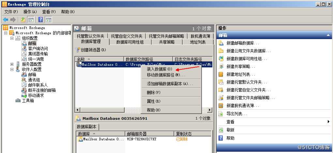Click the 新建托管文件夹邮箱策略 icon
Screen dimensions: 333x153
click(221, 98)
